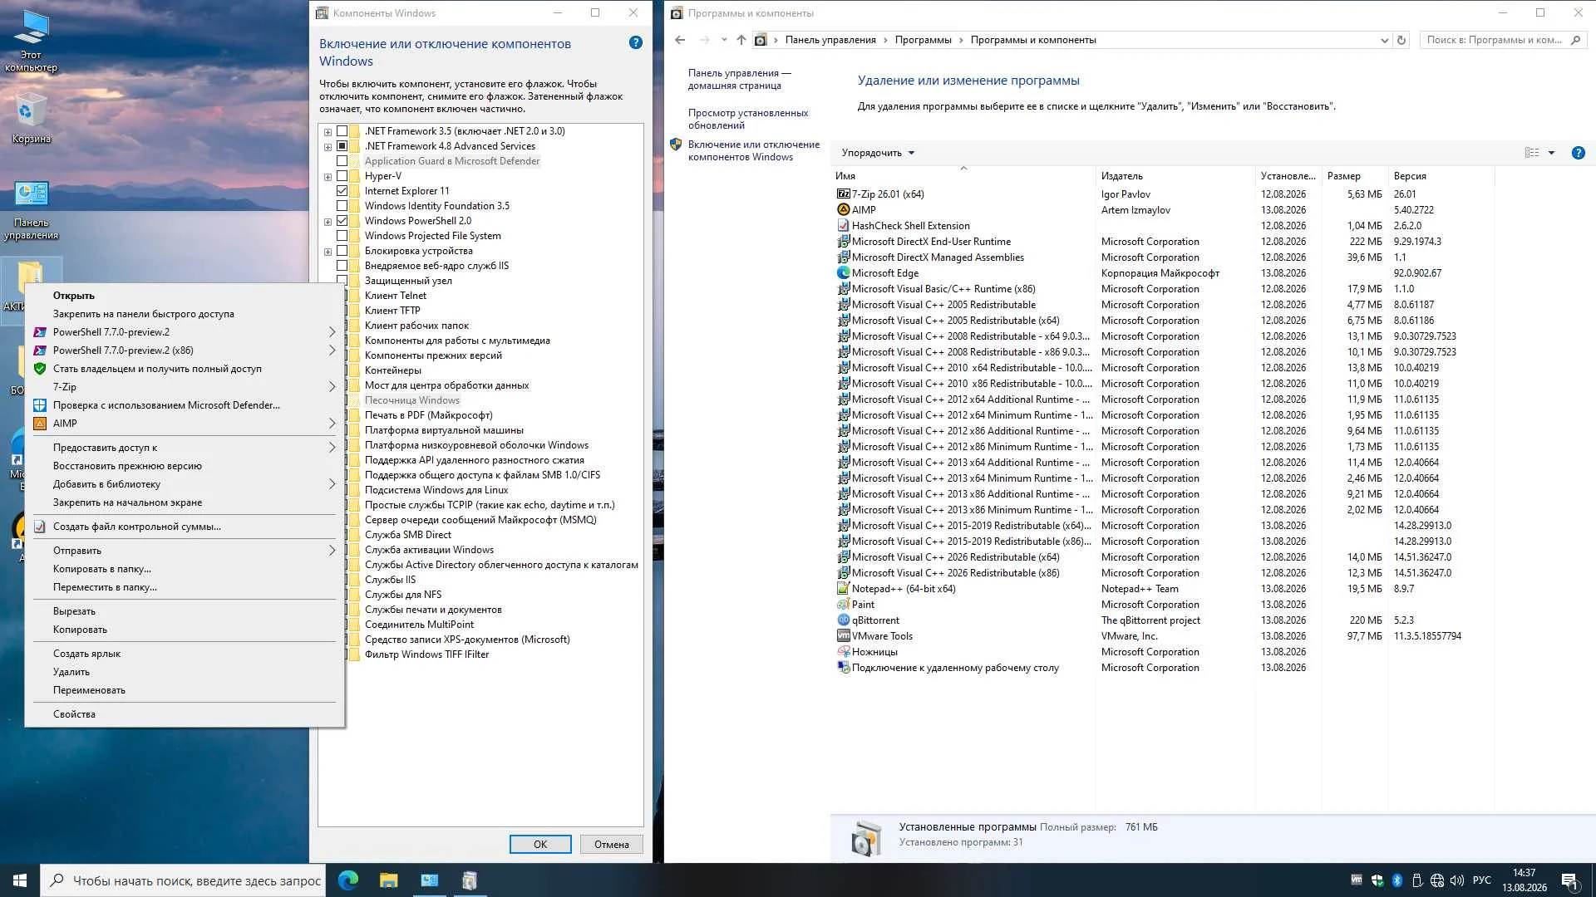Select HashCheck Shell Extension program icon

pyautogui.click(x=843, y=226)
